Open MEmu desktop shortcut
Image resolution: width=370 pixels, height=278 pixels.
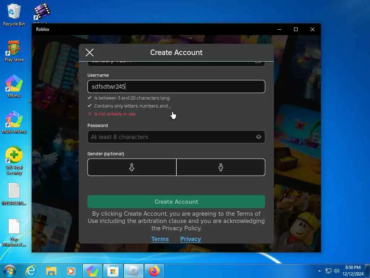pos(14,86)
